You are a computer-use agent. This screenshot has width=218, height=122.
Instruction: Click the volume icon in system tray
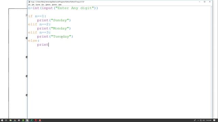(204, 120)
